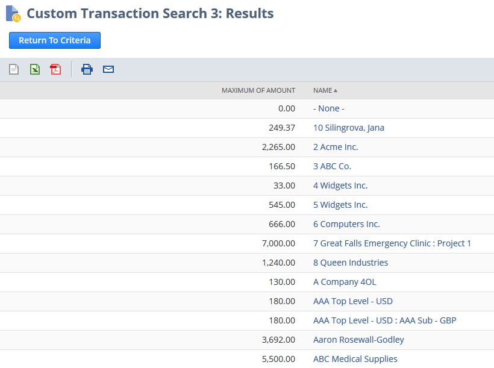The height and width of the screenshot is (368, 494).
Task: Open ABC Medical Supplies link
Action: (x=355, y=359)
